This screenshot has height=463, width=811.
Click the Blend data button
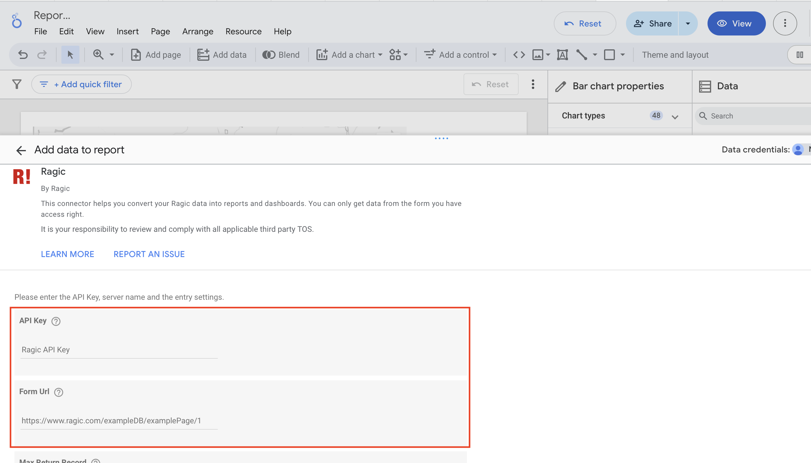[x=281, y=55]
